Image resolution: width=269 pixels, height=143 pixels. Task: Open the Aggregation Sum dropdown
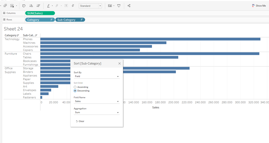[x=96, y=112]
